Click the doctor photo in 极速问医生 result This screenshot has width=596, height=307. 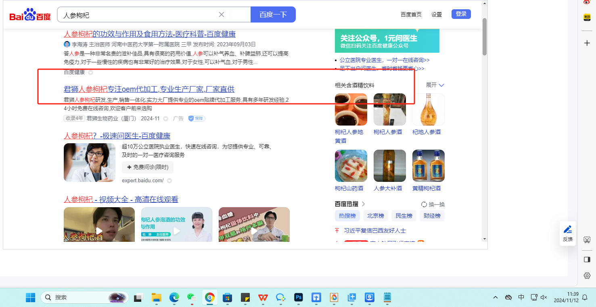tap(90, 163)
